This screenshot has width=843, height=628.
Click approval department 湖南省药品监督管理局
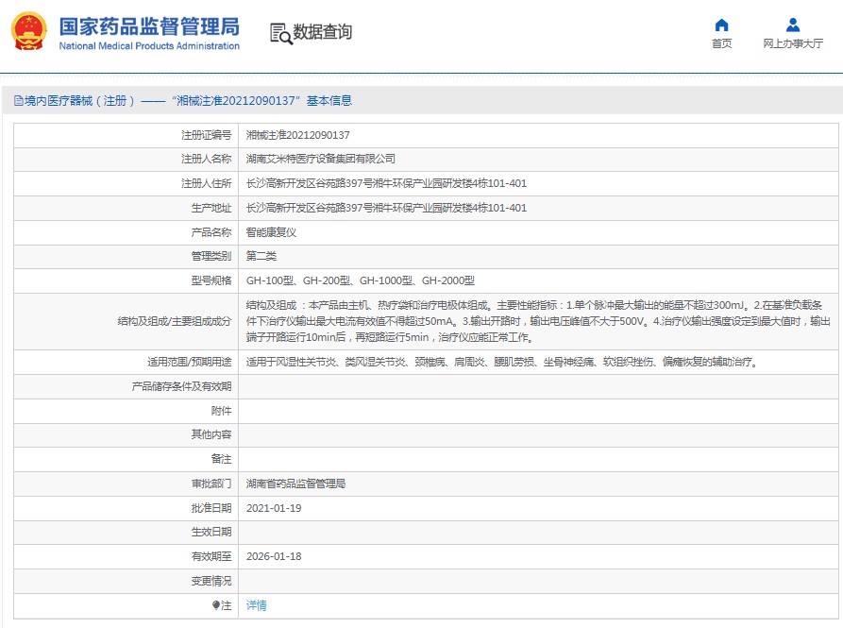pos(295,484)
